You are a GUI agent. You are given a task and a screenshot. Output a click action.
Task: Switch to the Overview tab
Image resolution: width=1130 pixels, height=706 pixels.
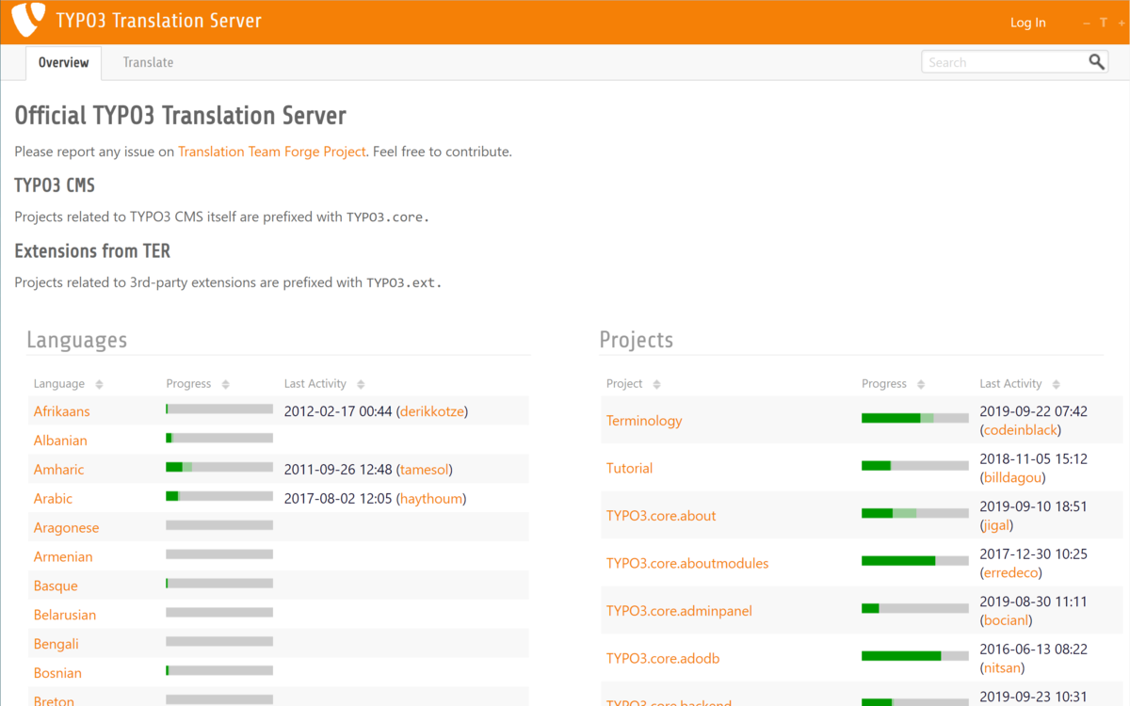coord(63,62)
